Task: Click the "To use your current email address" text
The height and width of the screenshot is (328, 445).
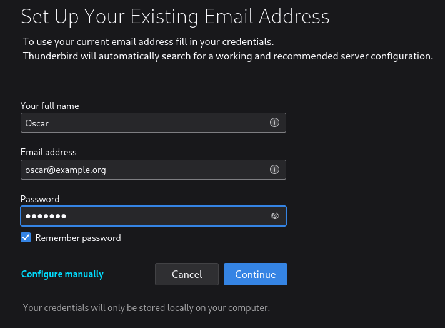Action: click(149, 43)
